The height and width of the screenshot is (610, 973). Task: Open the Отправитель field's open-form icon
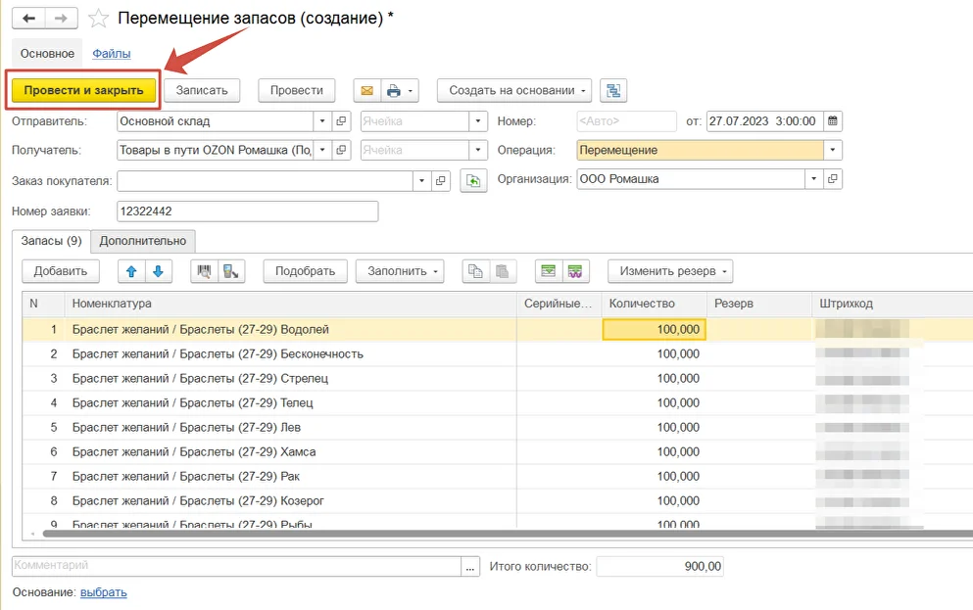(x=341, y=121)
